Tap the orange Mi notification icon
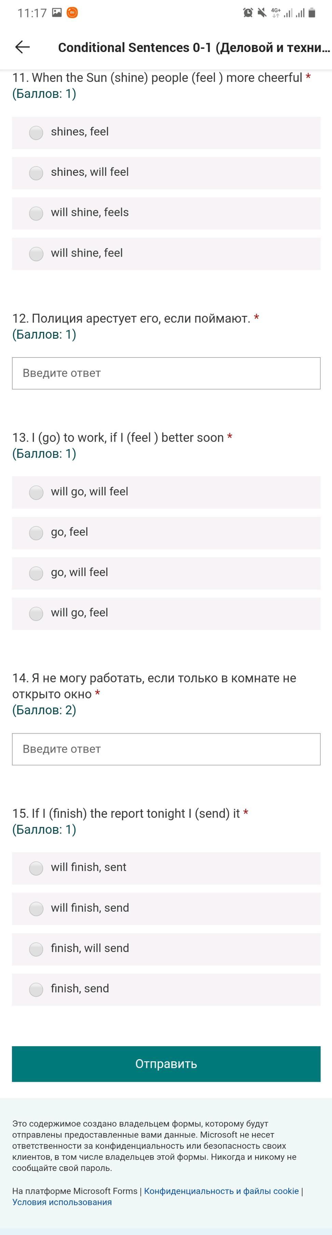Viewport: 332px width, 1235px height. click(72, 13)
